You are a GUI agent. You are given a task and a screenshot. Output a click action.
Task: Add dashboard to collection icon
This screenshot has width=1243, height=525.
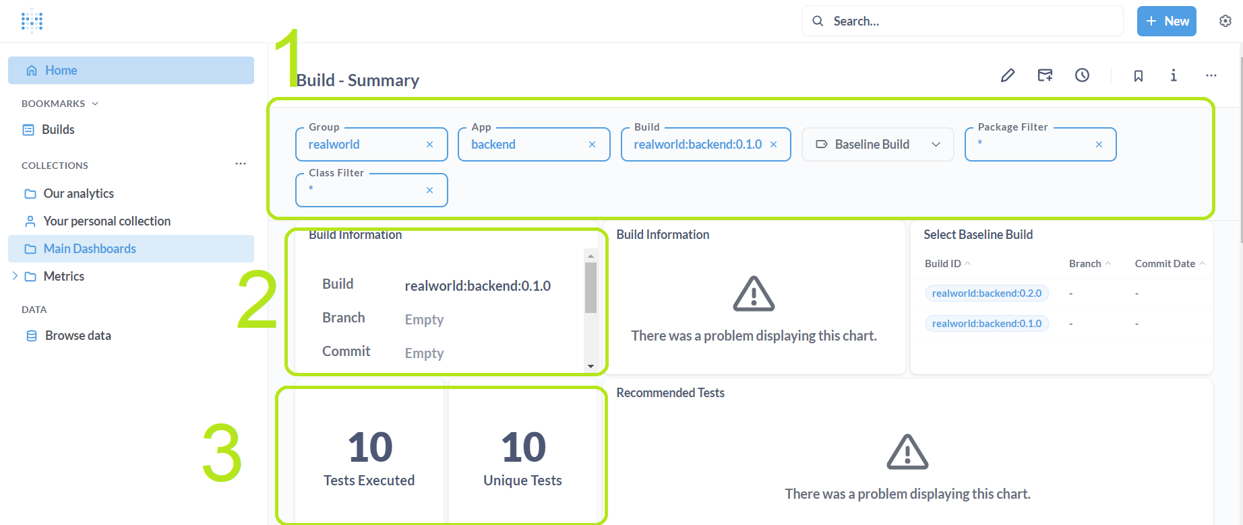1045,75
